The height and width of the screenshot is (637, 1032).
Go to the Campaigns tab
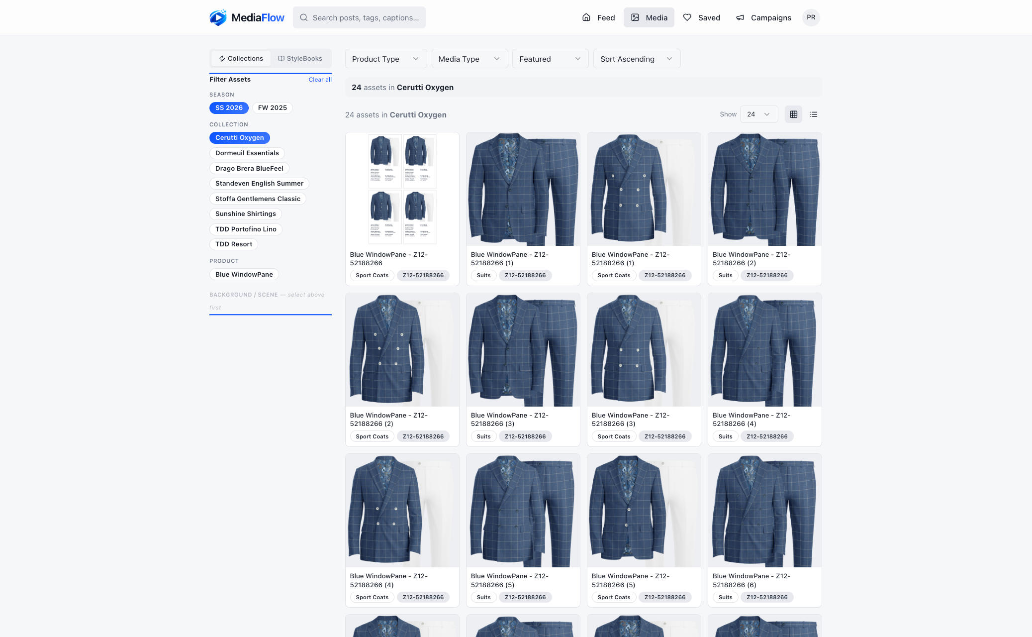click(x=763, y=17)
